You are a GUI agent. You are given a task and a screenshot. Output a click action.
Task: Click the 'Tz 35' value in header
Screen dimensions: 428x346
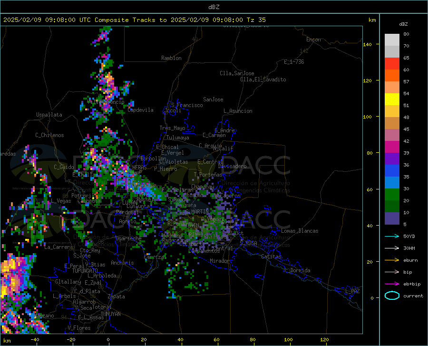point(256,20)
